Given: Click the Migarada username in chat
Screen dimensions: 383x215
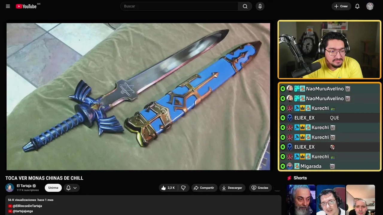Looking at the screenshot, I should pyautogui.click(x=311, y=166).
